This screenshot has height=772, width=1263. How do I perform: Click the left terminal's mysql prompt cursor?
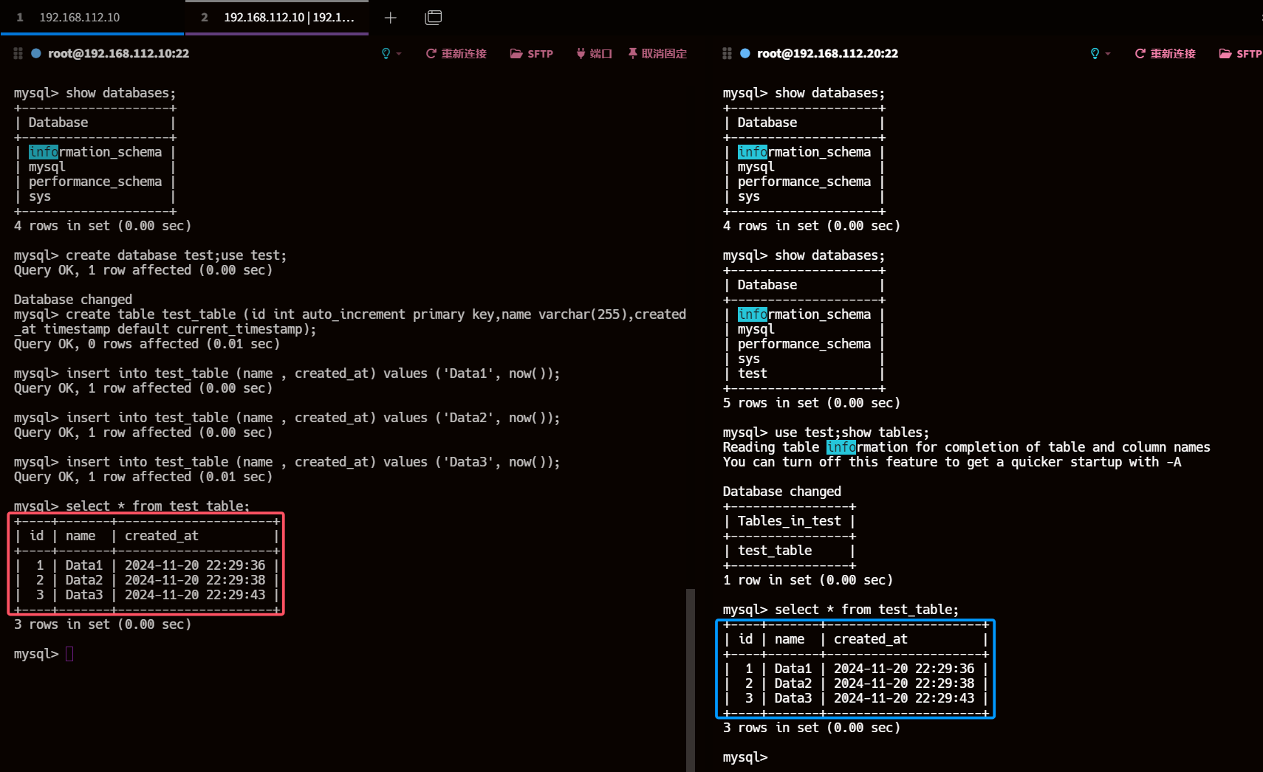tap(69, 654)
